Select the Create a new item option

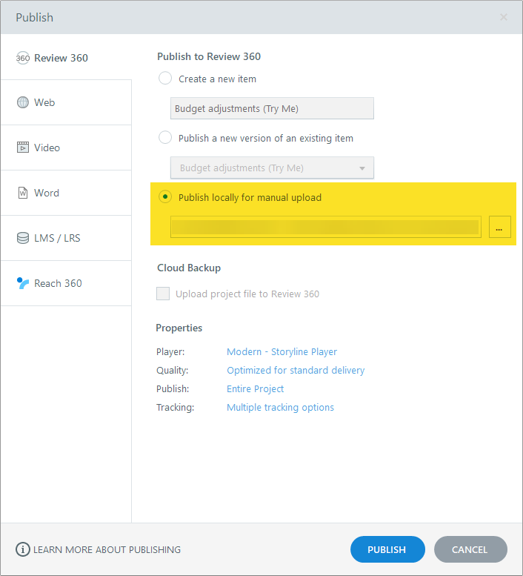[x=165, y=78]
